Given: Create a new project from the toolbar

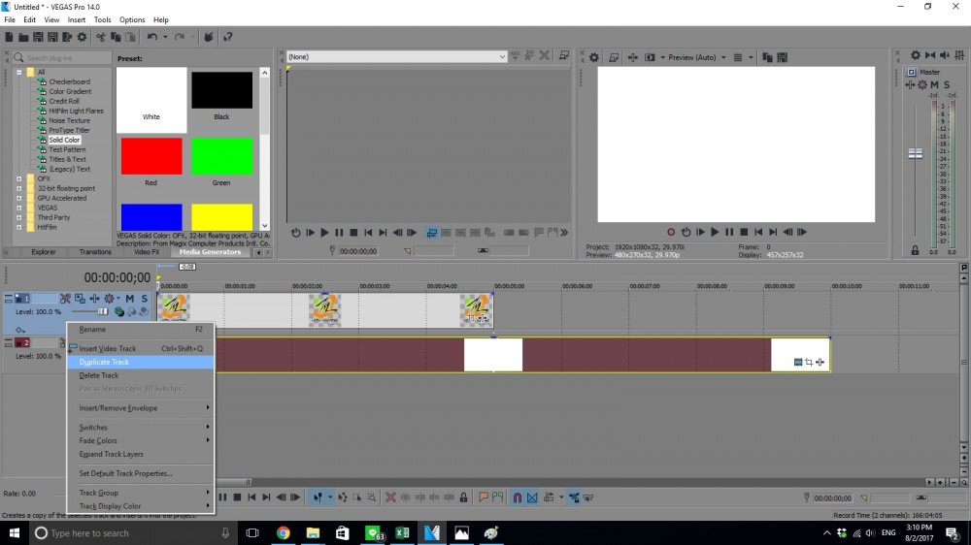Looking at the screenshot, I should 9,37.
